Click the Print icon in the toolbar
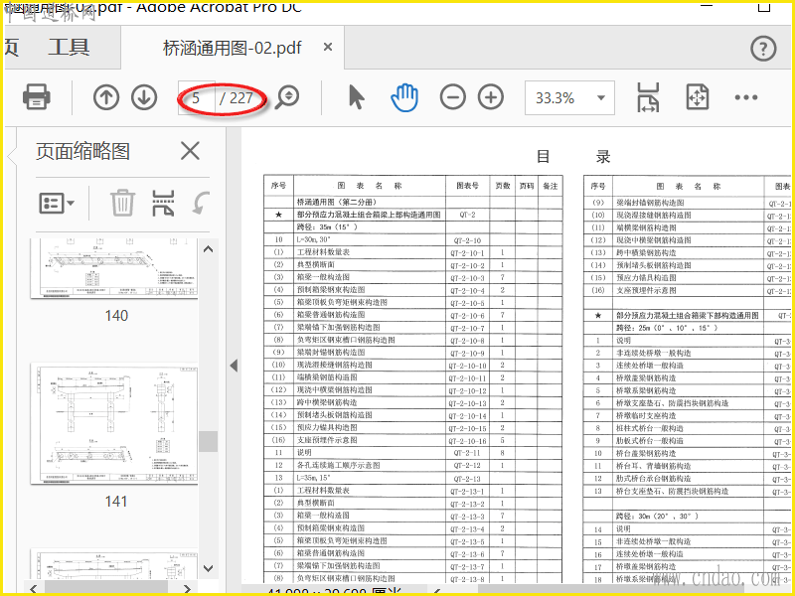The image size is (795, 596). pyautogui.click(x=37, y=96)
